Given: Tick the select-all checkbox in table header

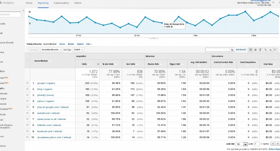Looking at the screenshot, I should pos(28,60).
